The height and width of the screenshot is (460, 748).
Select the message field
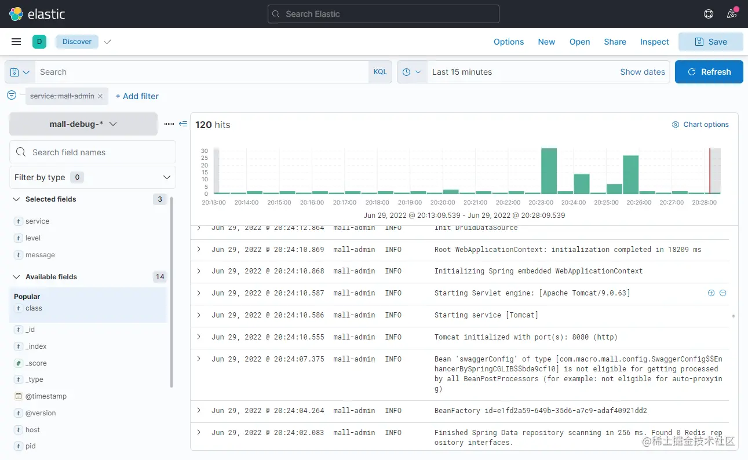[x=40, y=255]
